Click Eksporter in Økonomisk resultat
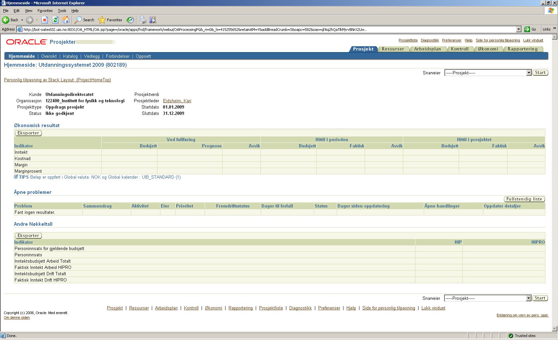Viewport: 558px width, 340px height. pyautogui.click(x=28, y=133)
